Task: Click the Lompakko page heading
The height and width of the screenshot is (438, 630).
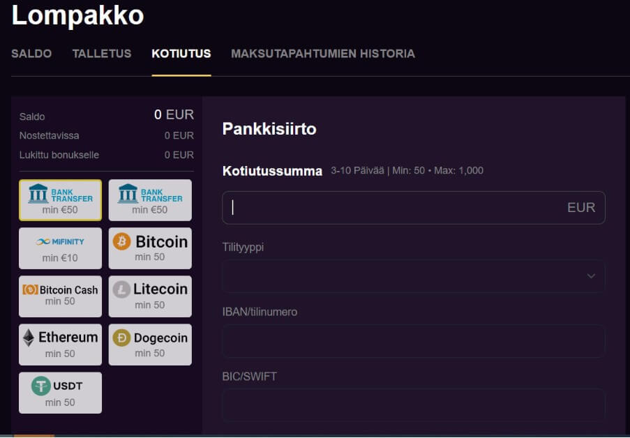Action: tap(77, 15)
